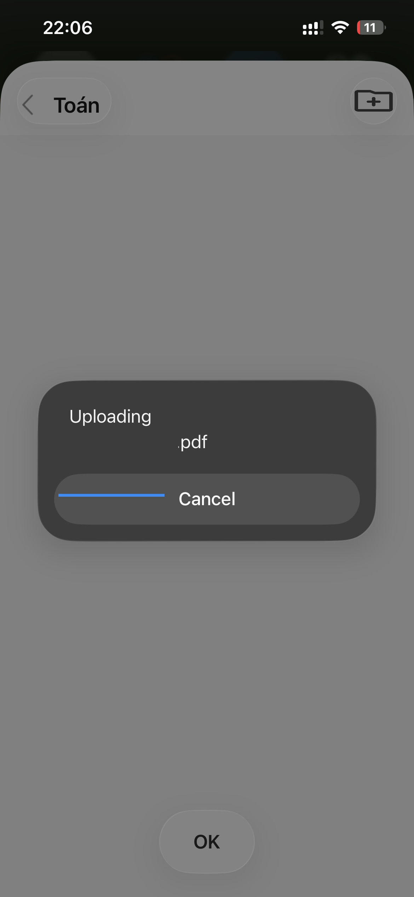
Task: Confirm with the OK button
Action: [207, 842]
